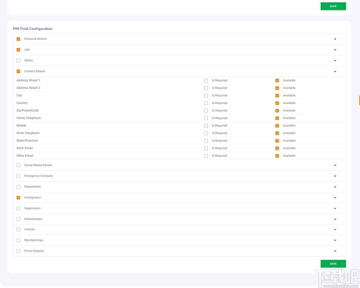Screen dimensions: 360x288
Task: Expand the Job section arrow
Action: coord(335,50)
